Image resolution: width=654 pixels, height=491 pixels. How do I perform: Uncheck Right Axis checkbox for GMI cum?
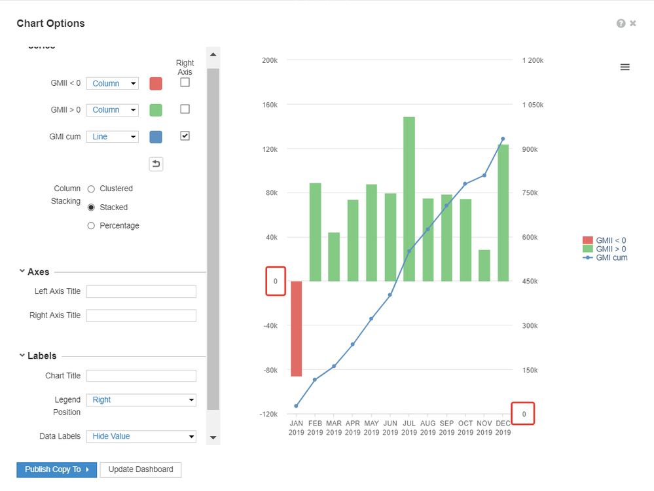(185, 136)
